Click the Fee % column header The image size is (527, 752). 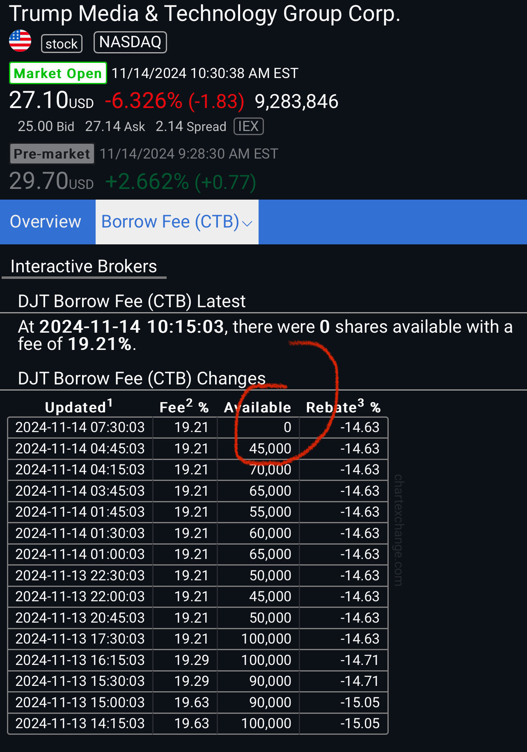[184, 407]
